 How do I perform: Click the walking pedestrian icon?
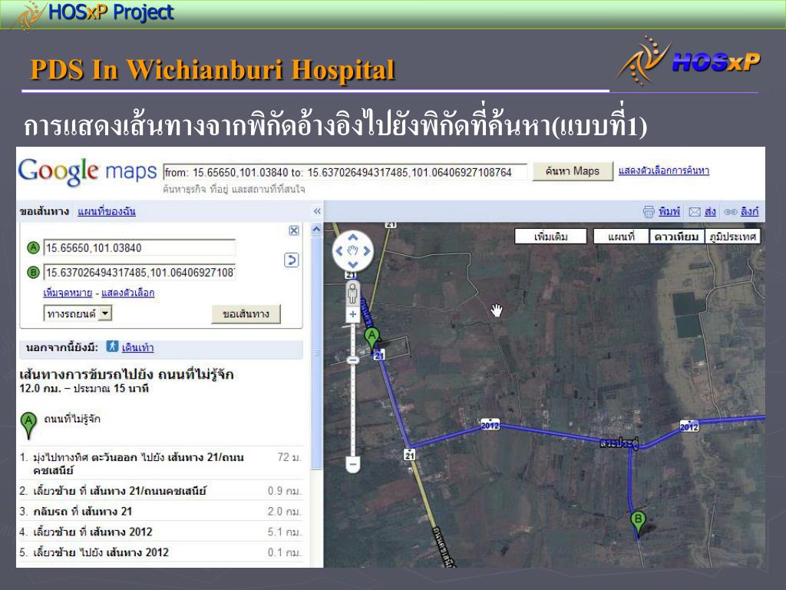click(x=112, y=346)
